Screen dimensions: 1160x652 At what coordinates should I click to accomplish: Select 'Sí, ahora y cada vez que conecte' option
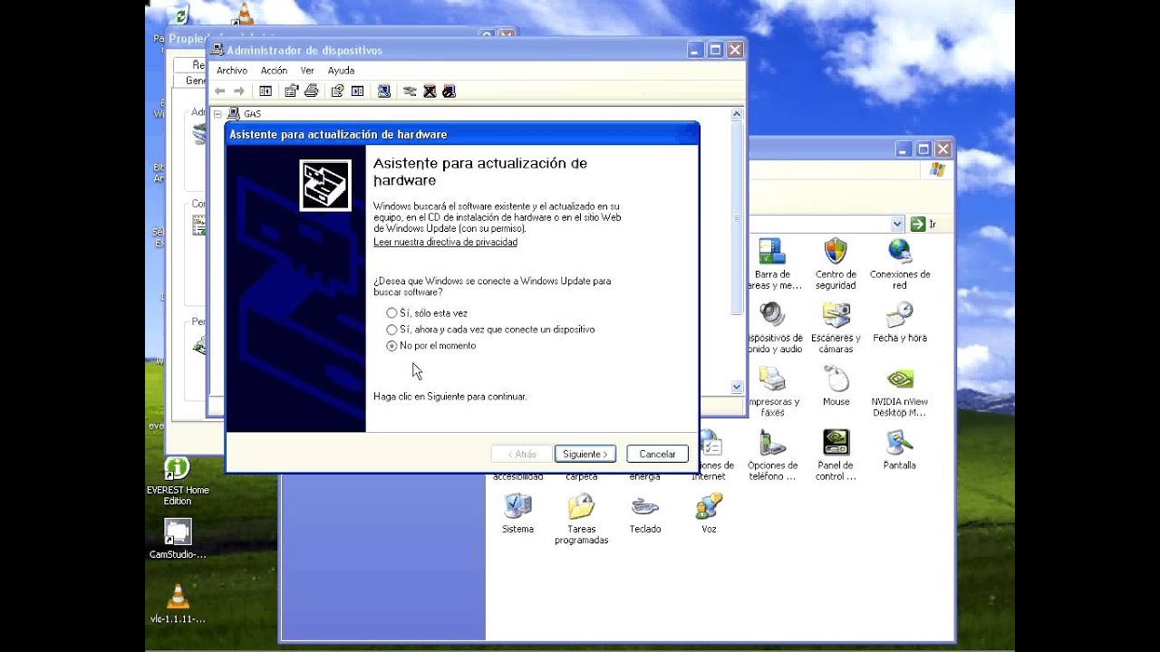[x=490, y=330]
